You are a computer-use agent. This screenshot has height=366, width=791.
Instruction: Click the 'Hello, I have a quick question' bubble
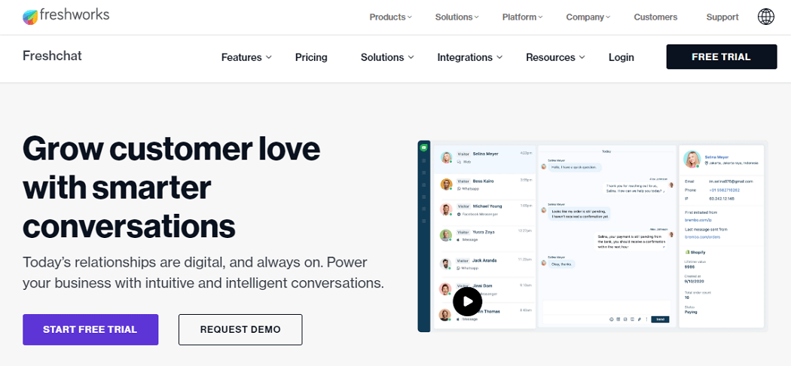click(x=575, y=167)
